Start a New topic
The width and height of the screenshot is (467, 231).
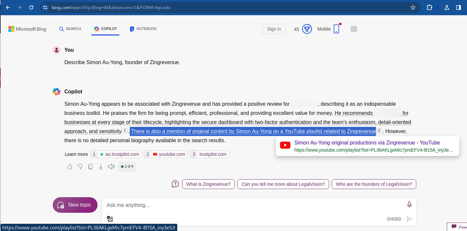[75, 205]
